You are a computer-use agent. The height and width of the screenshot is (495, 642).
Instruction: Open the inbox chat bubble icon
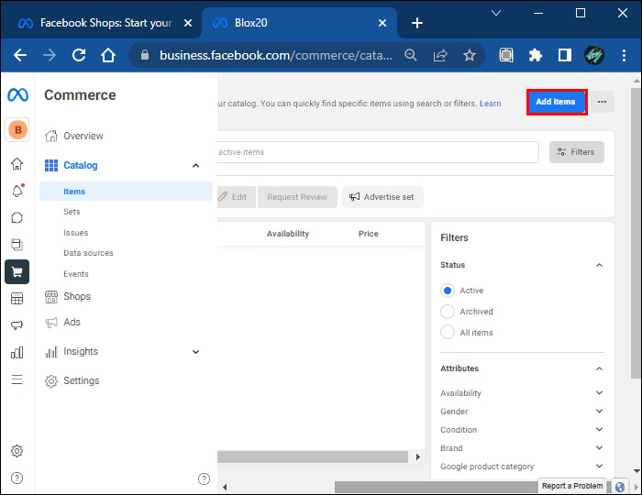(x=17, y=218)
